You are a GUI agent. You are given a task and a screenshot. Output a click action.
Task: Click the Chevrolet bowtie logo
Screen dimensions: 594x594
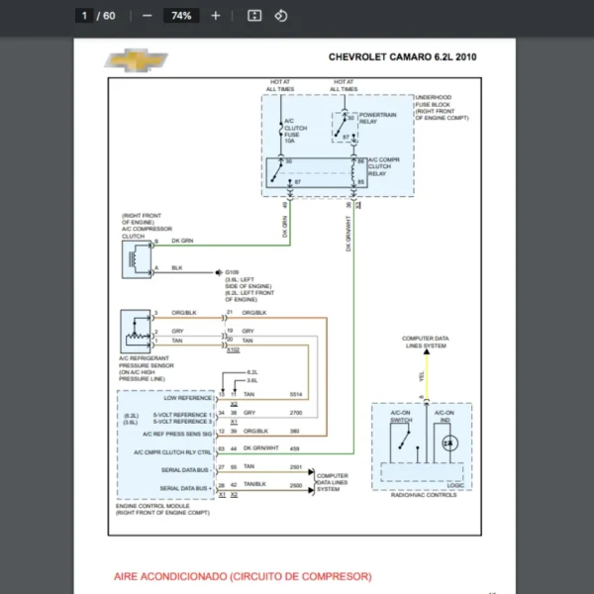point(137,61)
